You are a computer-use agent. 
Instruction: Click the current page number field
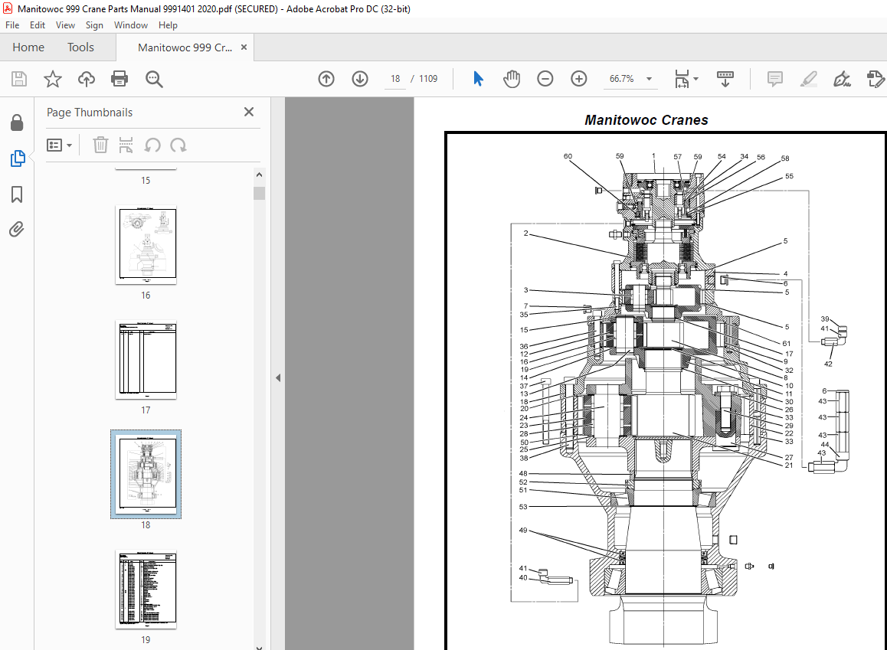pos(395,79)
